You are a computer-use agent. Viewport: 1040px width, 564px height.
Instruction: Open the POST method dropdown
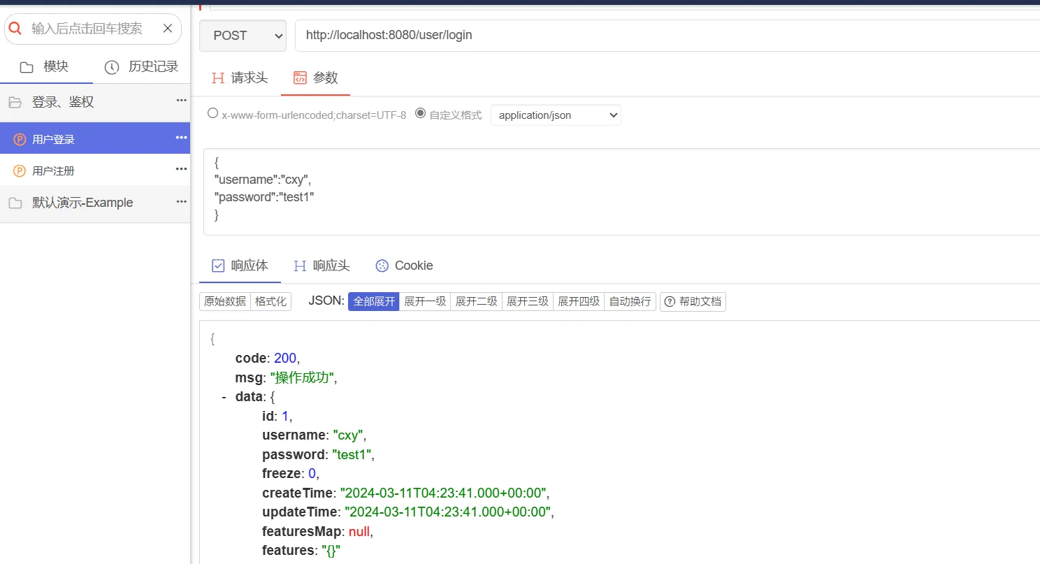243,36
